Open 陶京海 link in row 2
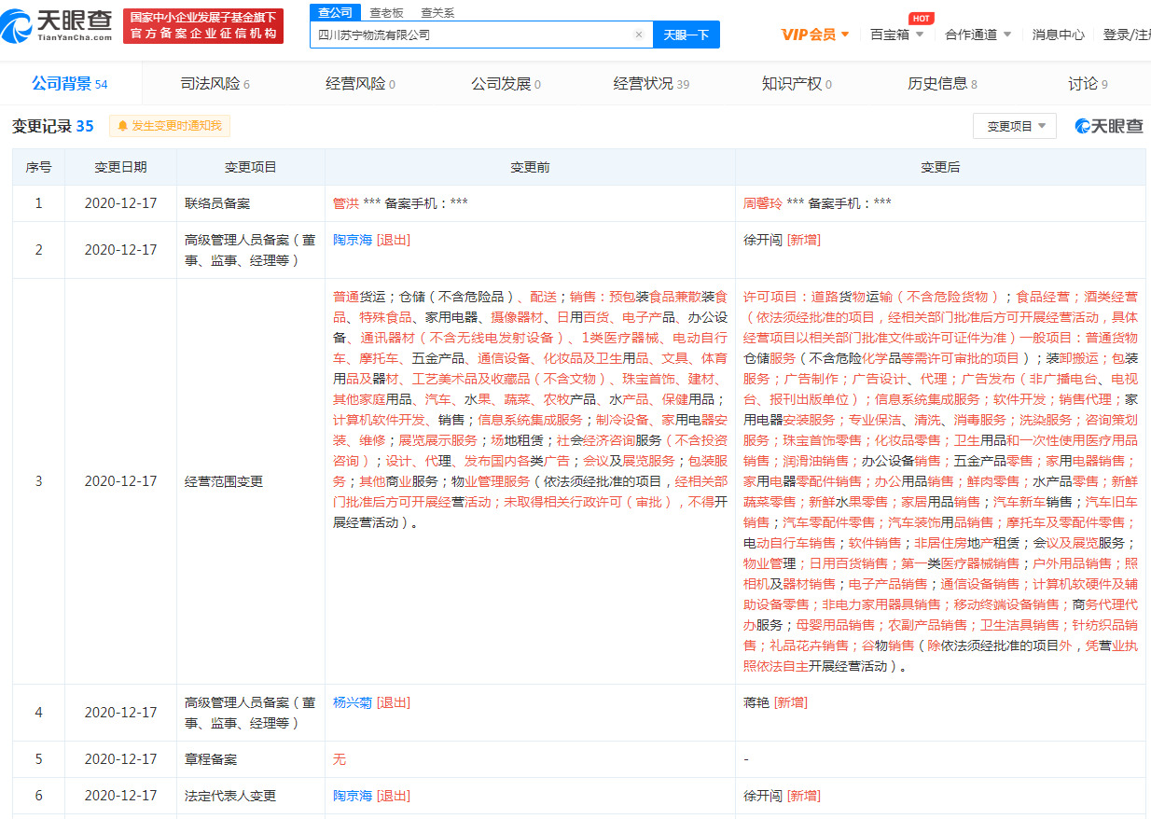Screen dimensions: 1151x819 [353, 240]
